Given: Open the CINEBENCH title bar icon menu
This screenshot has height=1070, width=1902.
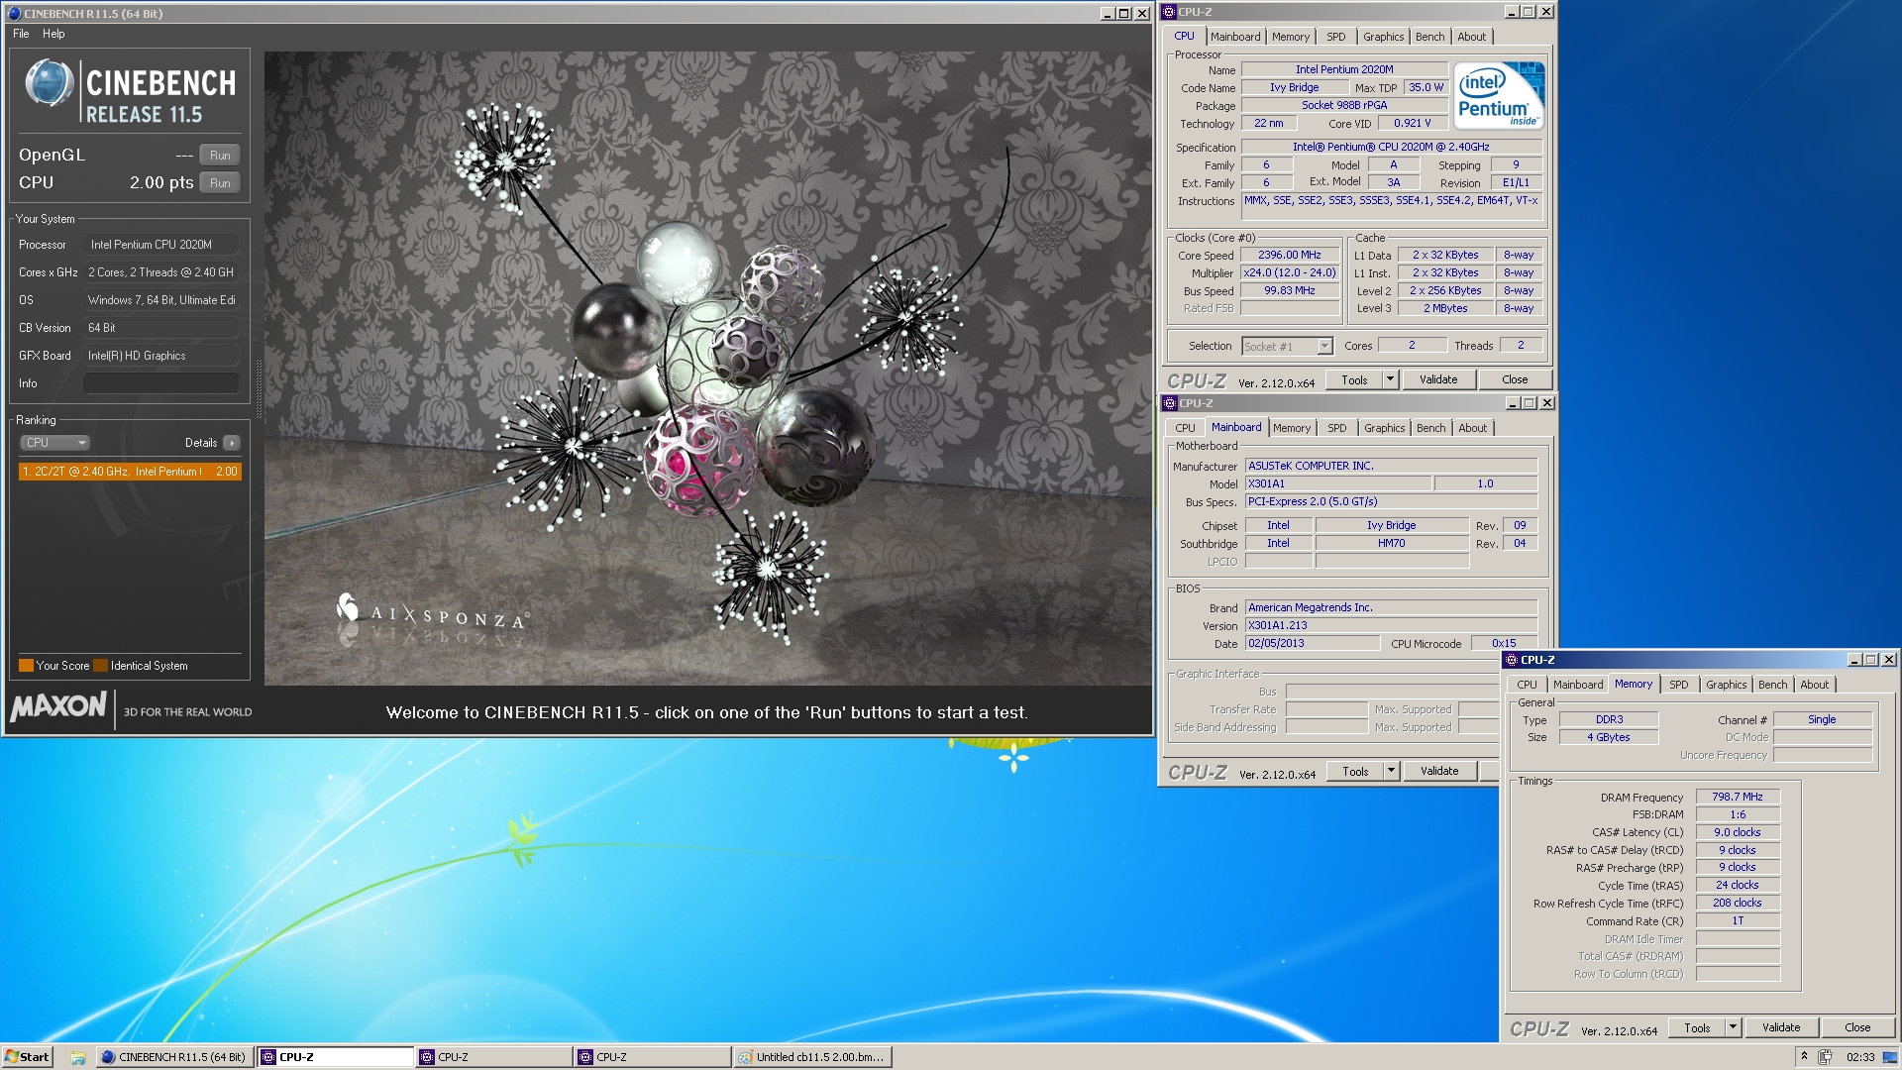Looking at the screenshot, I should point(14,13).
